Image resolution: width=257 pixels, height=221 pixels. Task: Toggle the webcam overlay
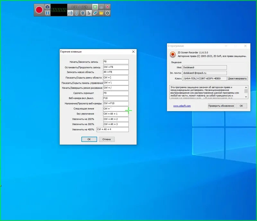click(x=82, y=13)
